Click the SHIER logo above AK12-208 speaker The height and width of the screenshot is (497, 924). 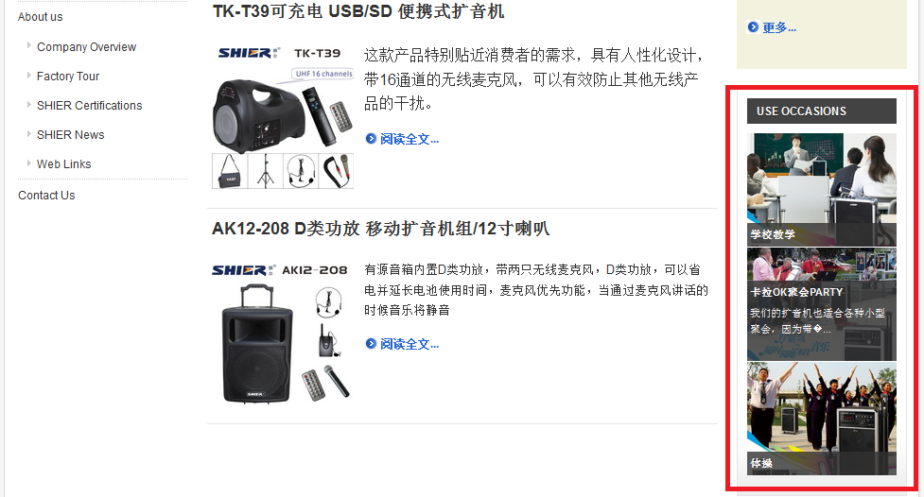(243, 270)
